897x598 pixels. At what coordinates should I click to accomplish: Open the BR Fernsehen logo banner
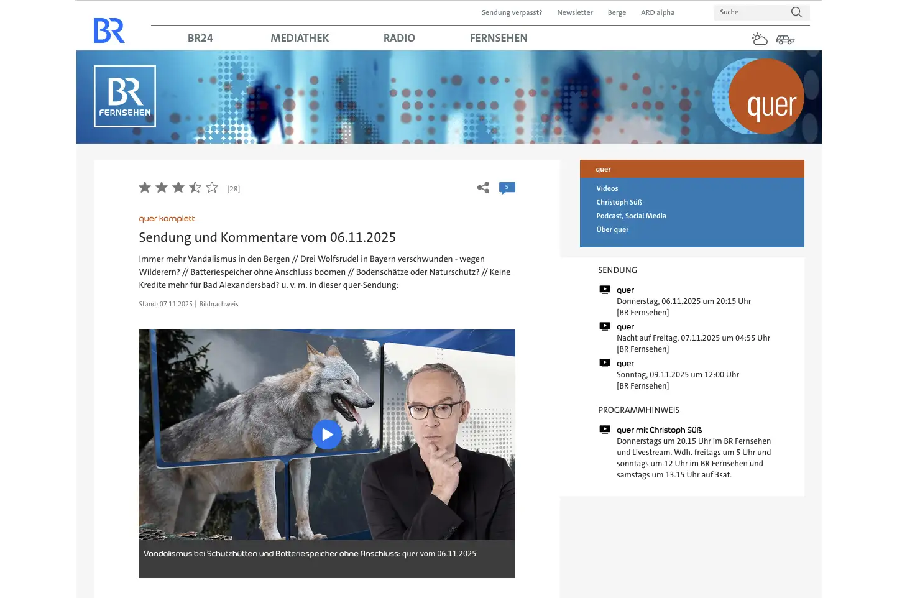pos(124,96)
